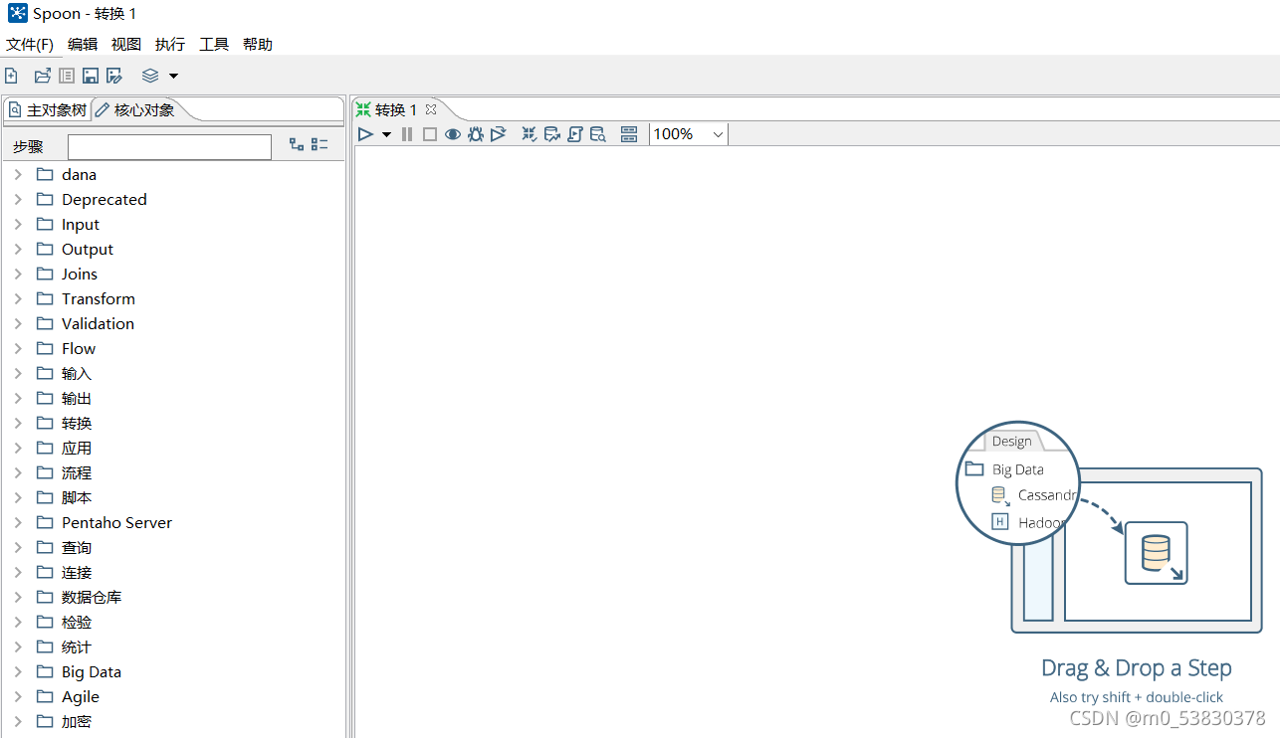Open the 视图 menu
The height and width of the screenshot is (738, 1280).
[126, 44]
